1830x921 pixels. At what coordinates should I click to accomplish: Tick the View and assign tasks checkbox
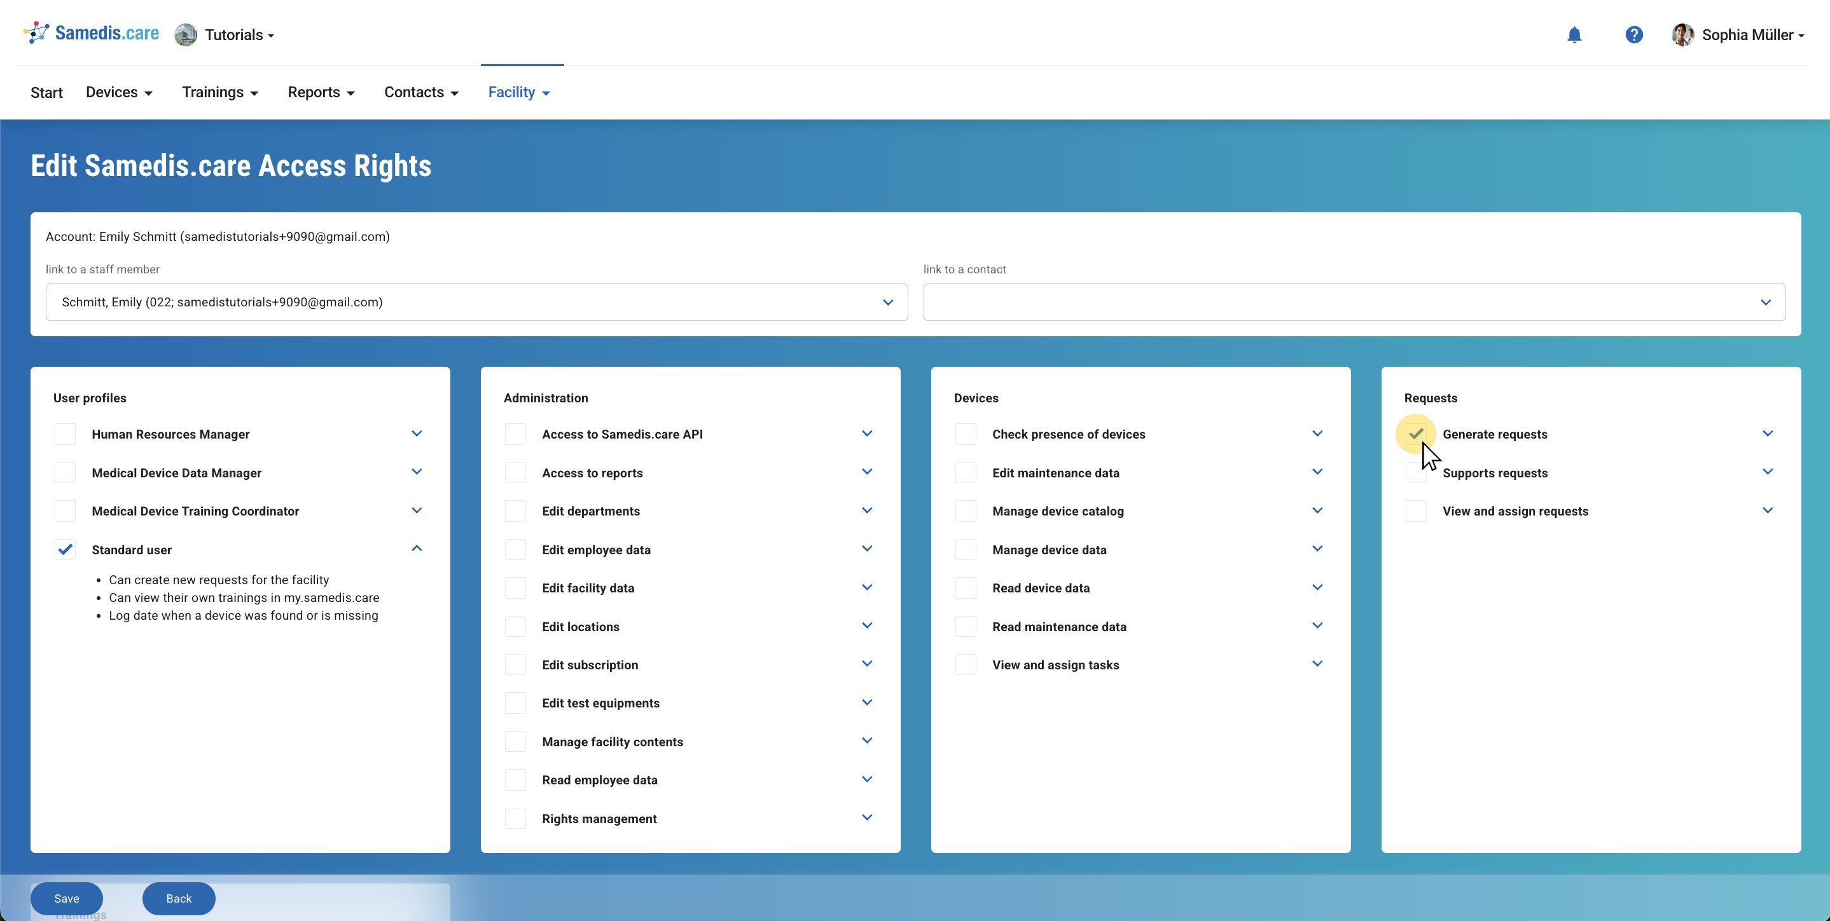click(x=966, y=665)
